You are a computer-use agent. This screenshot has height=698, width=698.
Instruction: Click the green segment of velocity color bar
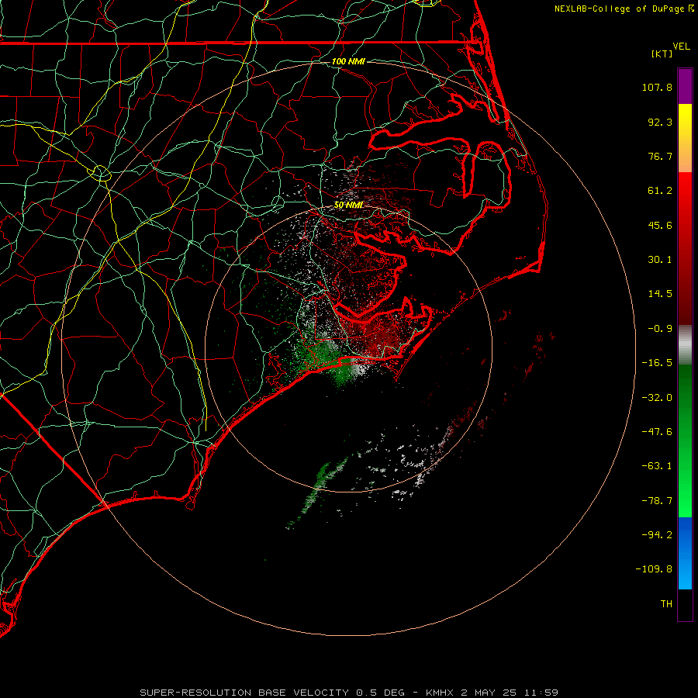click(685, 441)
